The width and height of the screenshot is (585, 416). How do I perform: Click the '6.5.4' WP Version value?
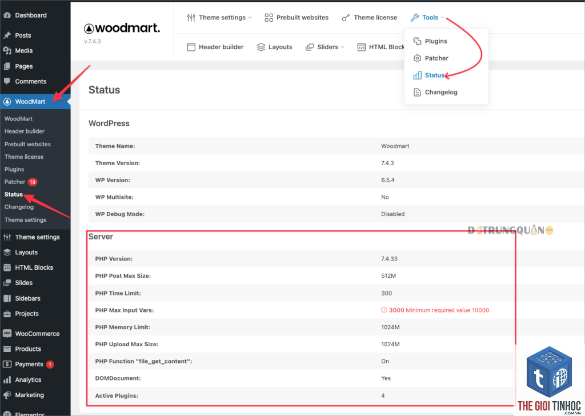[x=388, y=180]
